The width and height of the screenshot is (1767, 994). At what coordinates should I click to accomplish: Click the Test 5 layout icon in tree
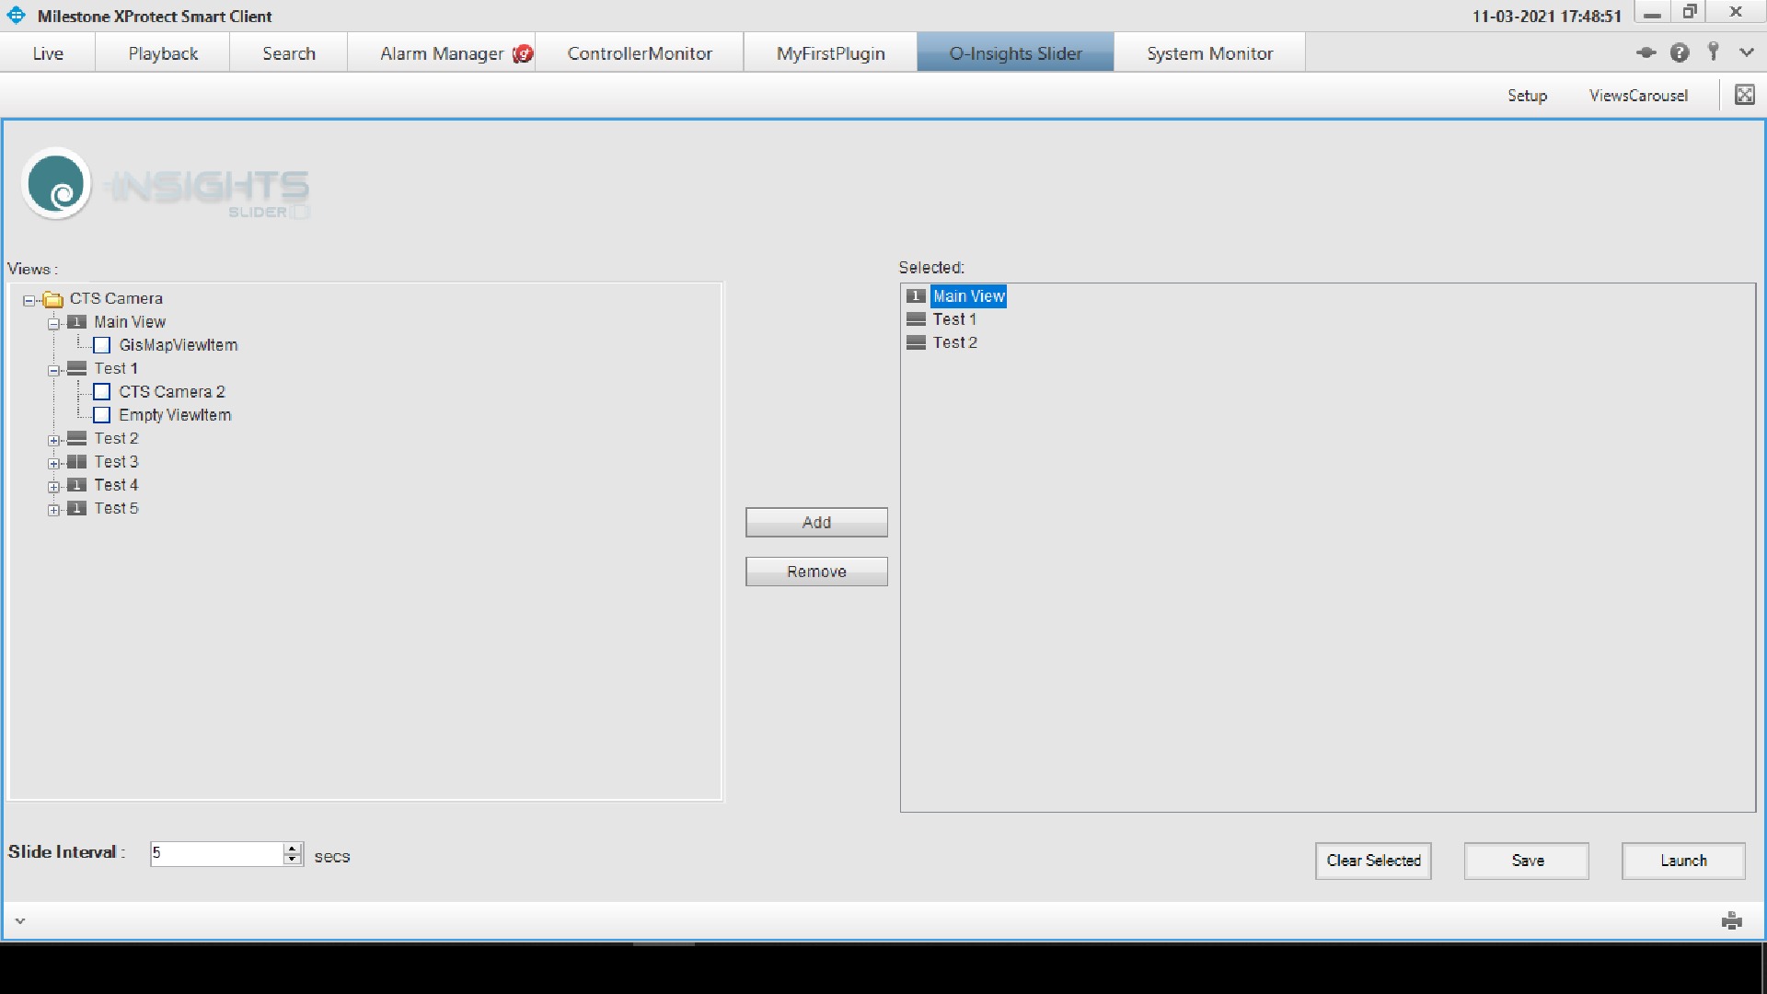pos(77,508)
